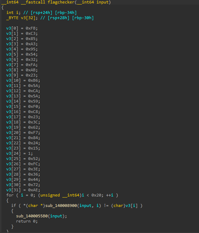Open the sub_140008900 function call
This screenshot has height=233, width=199.
tap(61, 206)
